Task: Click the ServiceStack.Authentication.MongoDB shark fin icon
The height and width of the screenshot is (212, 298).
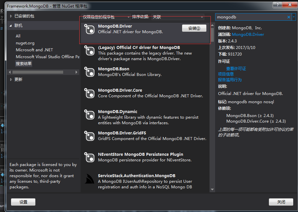Action: [x=89, y=179]
